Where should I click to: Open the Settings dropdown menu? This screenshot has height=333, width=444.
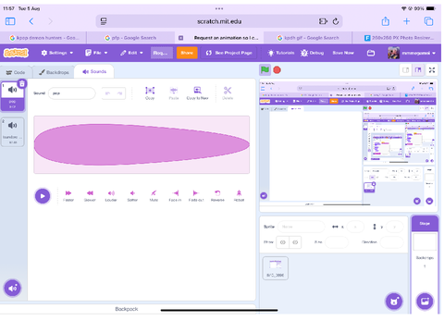(57, 53)
